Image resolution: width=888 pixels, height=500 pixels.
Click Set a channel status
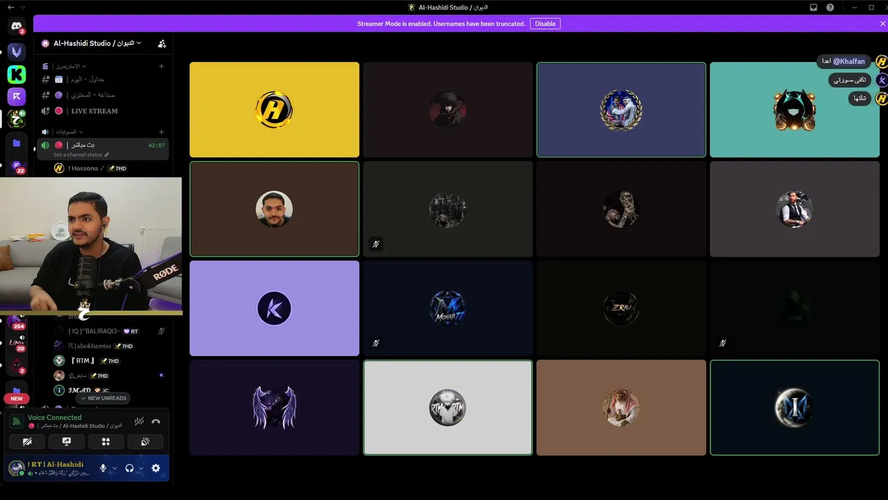78,155
